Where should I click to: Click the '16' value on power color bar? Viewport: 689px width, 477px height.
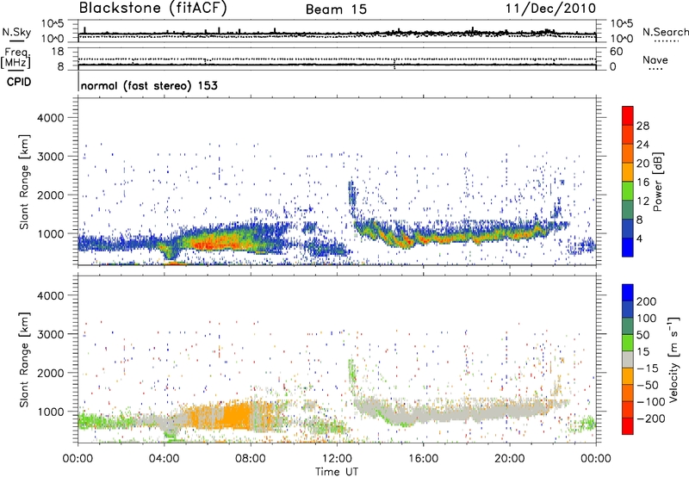tap(642, 183)
